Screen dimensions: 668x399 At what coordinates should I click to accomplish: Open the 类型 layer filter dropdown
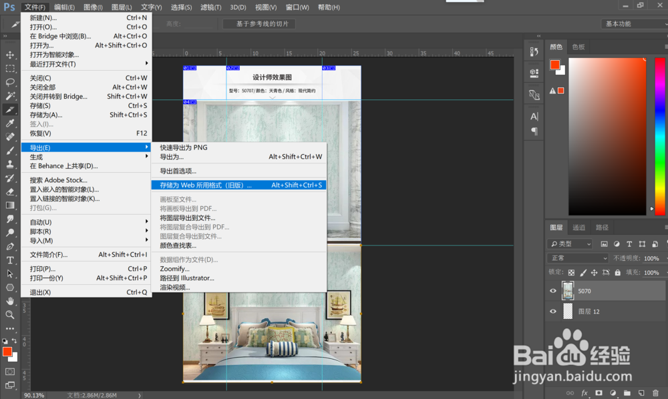click(x=570, y=244)
